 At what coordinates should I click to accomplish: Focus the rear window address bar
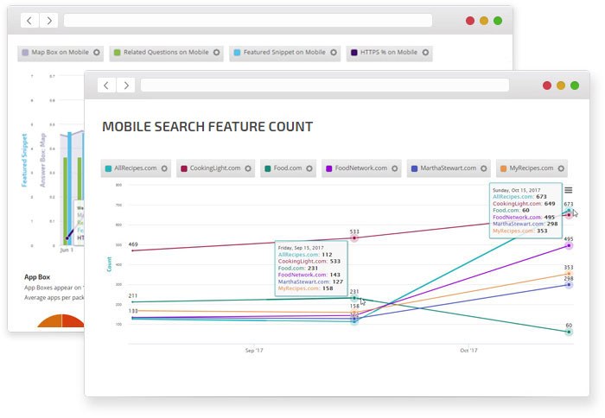pyautogui.click(x=247, y=20)
